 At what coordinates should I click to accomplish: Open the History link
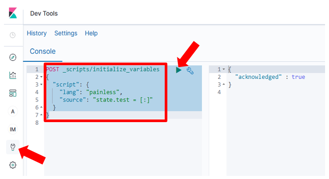click(x=37, y=33)
